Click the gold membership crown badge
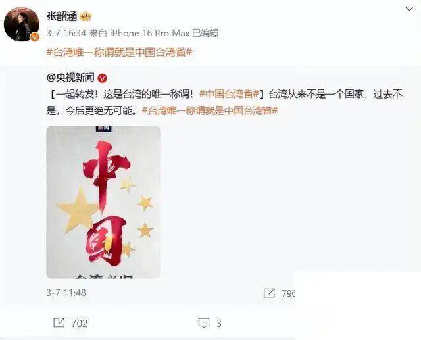The image size is (421, 340). pyautogui.click(x=86, y=16)
